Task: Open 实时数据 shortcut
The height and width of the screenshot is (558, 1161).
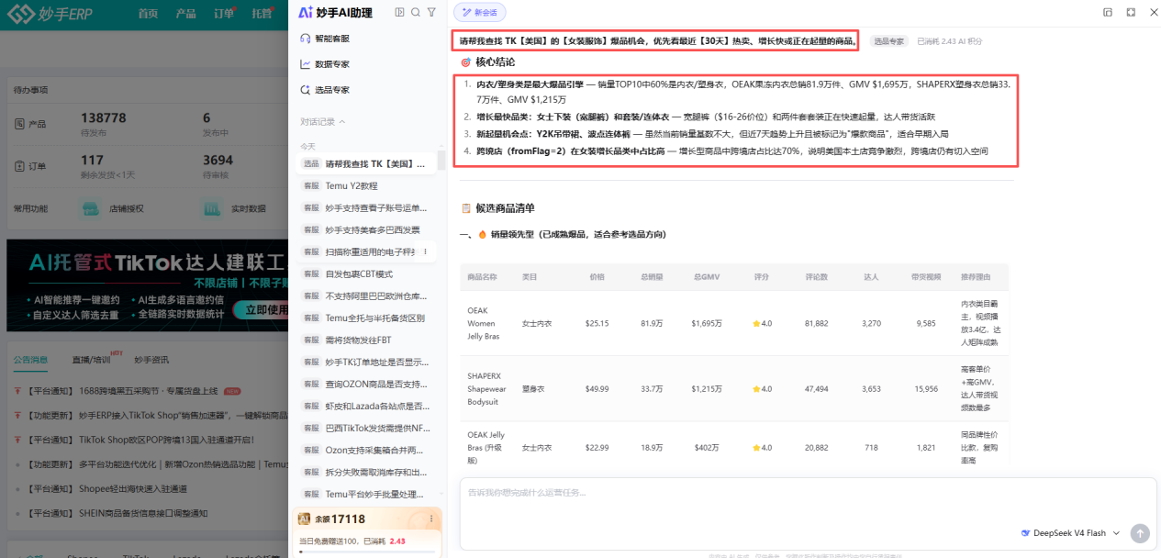Action: pyautogui.click(x=236, y=209)
